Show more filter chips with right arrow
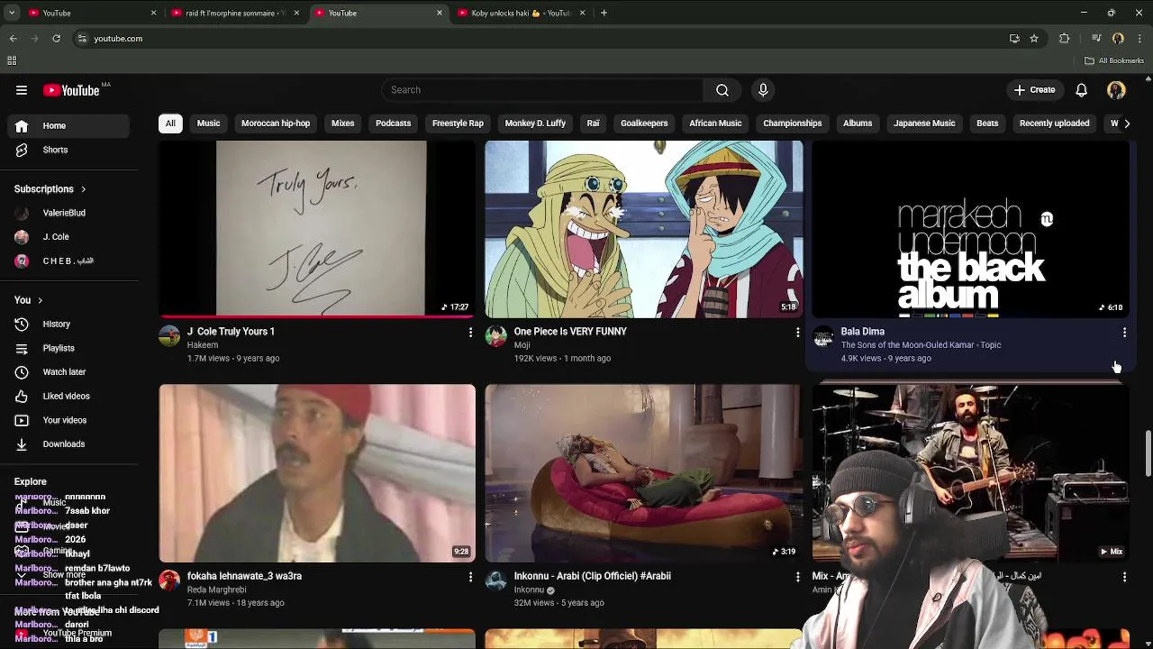This screenshot has height=649, width=1153. tap(1126, 123)
